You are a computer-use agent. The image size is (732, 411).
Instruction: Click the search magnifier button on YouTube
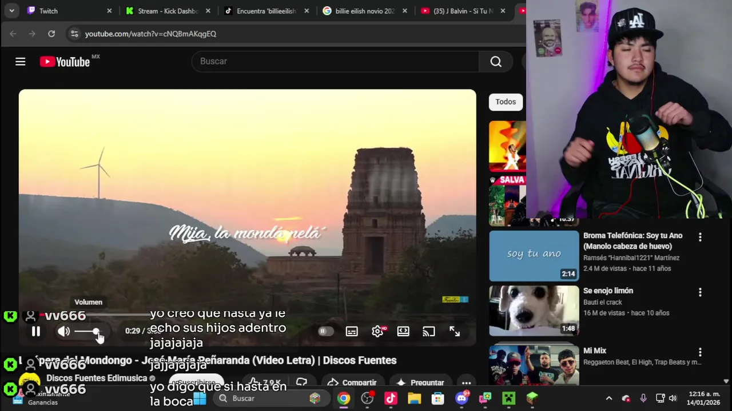coord(496,62)
